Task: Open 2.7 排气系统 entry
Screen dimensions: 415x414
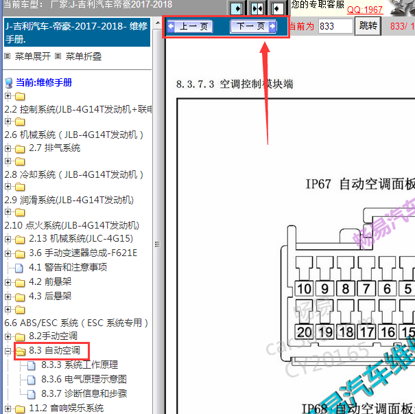Action: pos(54,148)
